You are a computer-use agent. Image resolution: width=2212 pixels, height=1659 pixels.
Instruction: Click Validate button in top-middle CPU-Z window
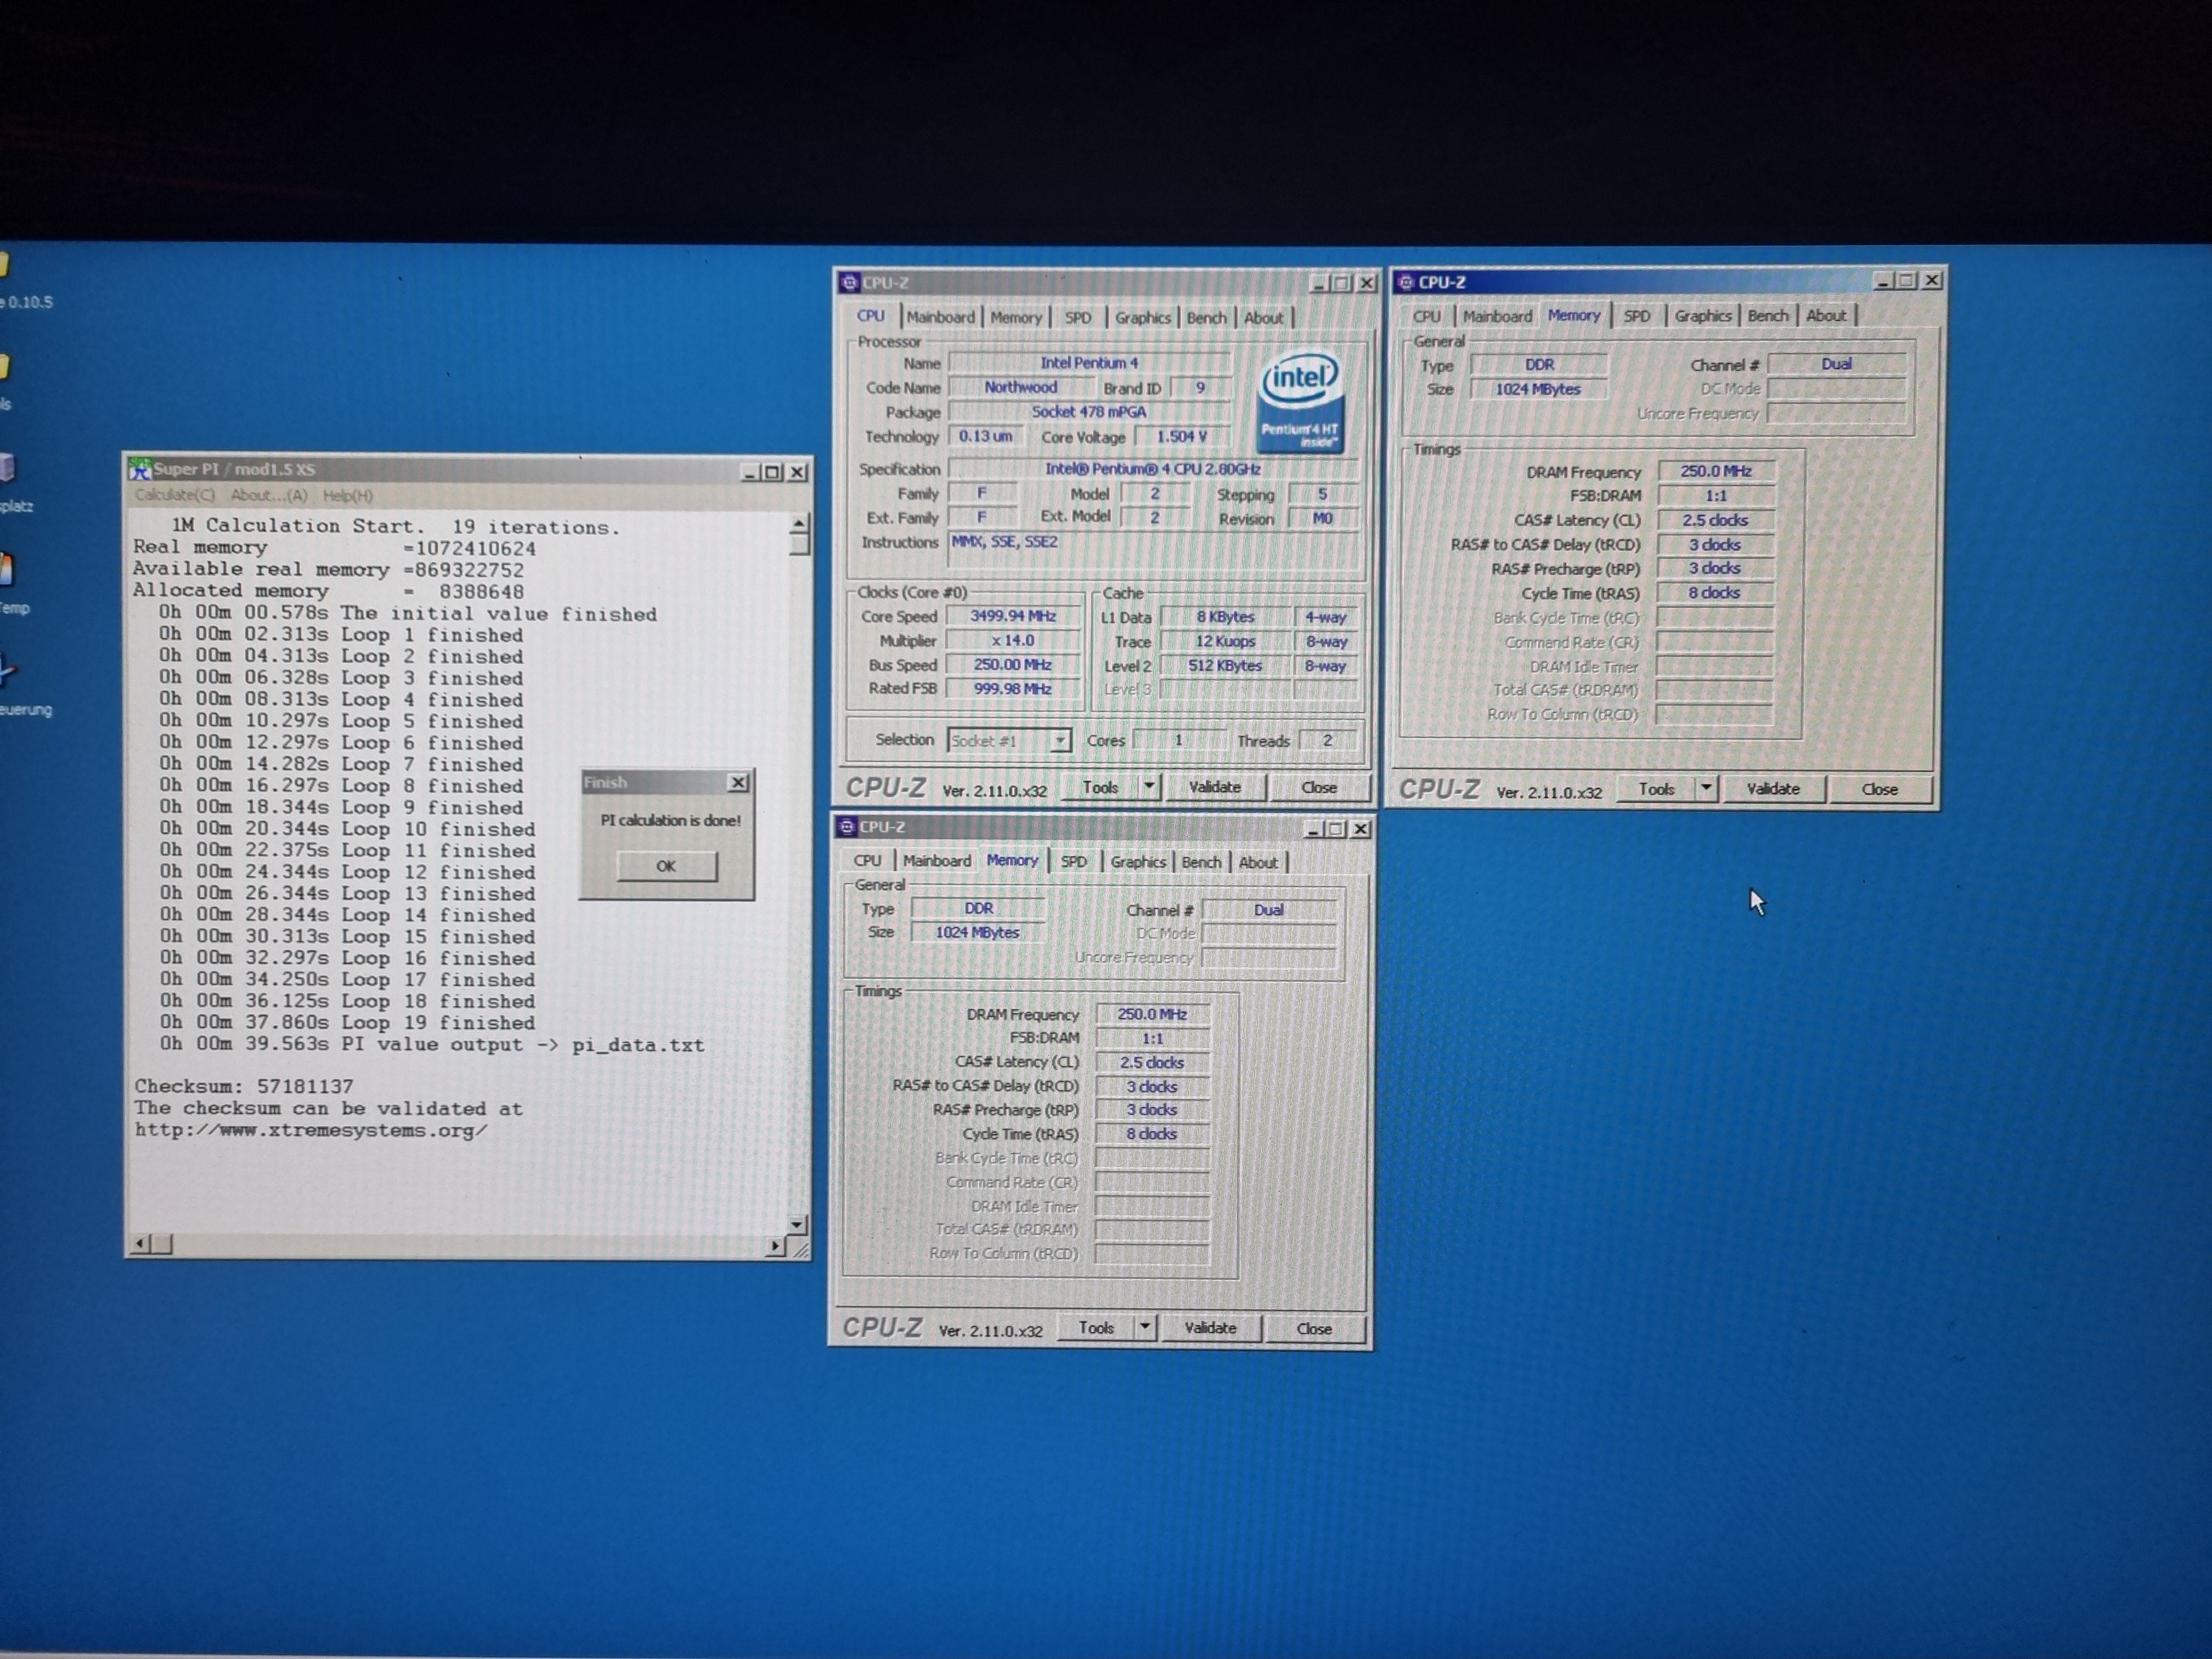1214,787
